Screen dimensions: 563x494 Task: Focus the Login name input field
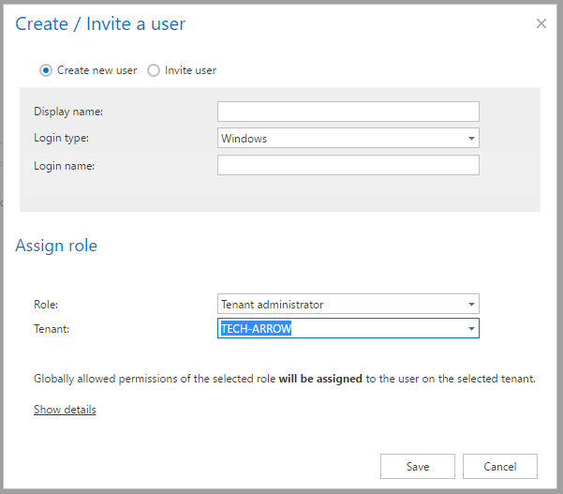click(x=348, y=166)
